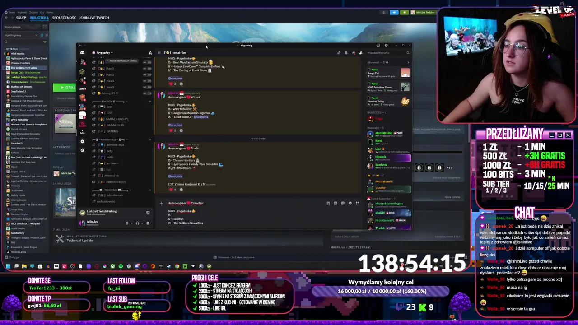Select member Riposnik in member list
The image size is (578, 325).
click(x=388, y=158)
